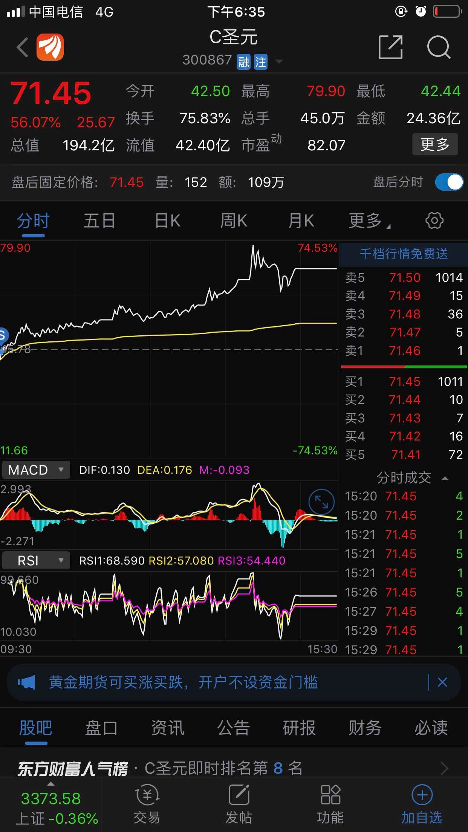Switch to the 资讯 tab
This screenshot has width=468, height=832.
coord(167,727)
